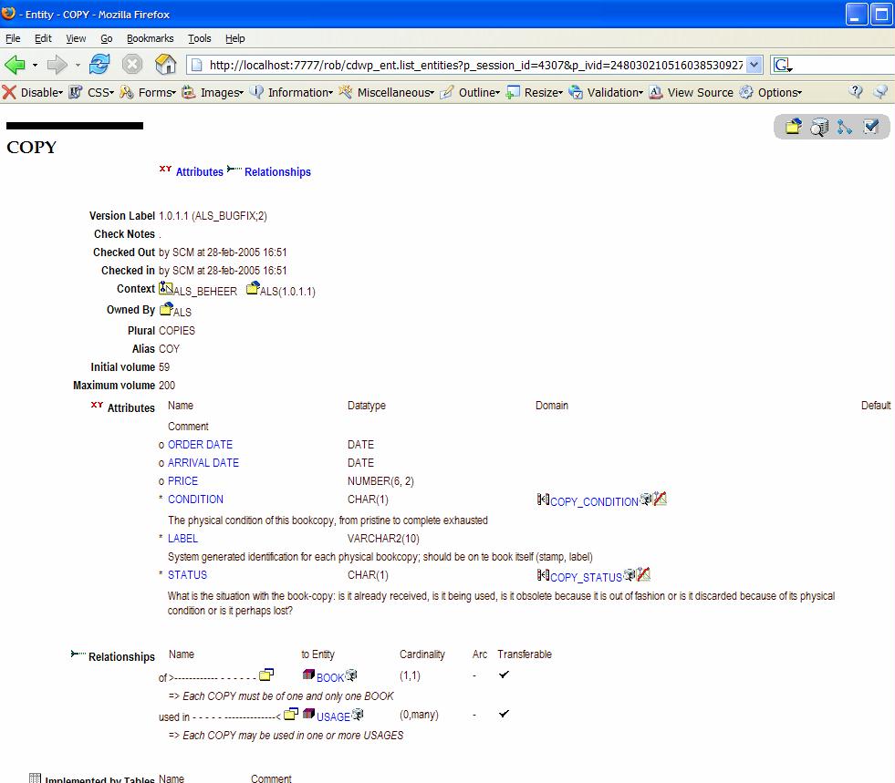Click the folder icon before ALS(1.0.1.1)

click(253, 288)
